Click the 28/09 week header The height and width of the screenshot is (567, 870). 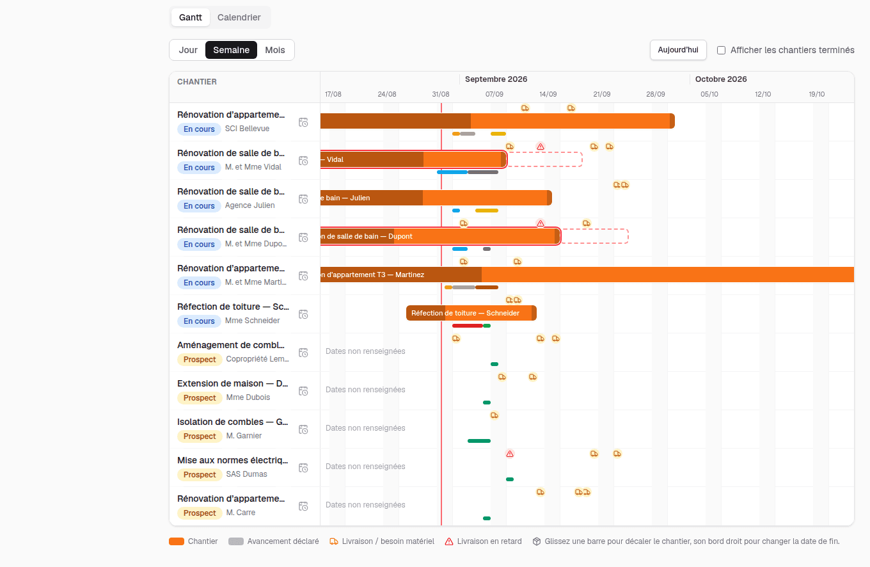point(656,94)
